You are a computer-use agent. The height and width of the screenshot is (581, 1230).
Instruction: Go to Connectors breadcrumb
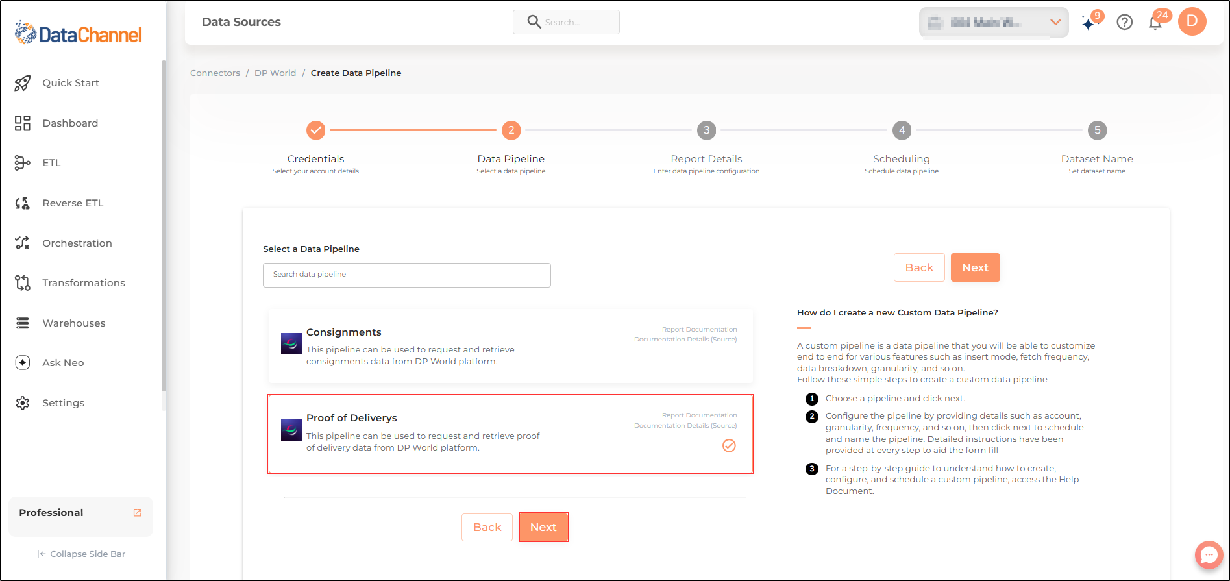215,73
